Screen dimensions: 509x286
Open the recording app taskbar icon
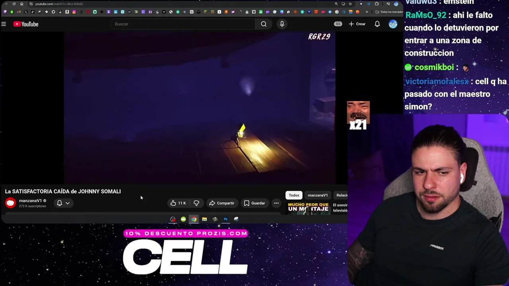(173, 219)
